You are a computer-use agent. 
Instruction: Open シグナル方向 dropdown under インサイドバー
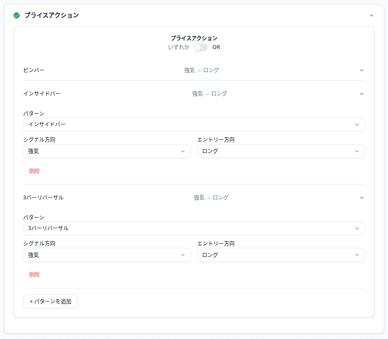click(x=106, y=151)
